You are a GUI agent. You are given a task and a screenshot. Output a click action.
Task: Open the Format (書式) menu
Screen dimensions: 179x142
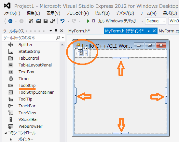170,13
